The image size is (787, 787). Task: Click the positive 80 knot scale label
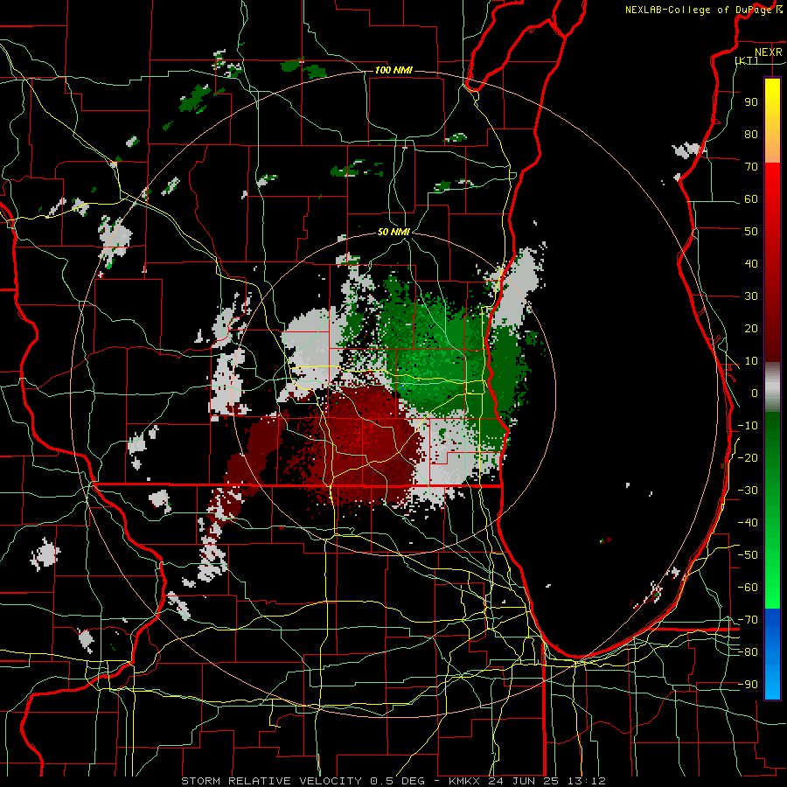coord(751,134)
